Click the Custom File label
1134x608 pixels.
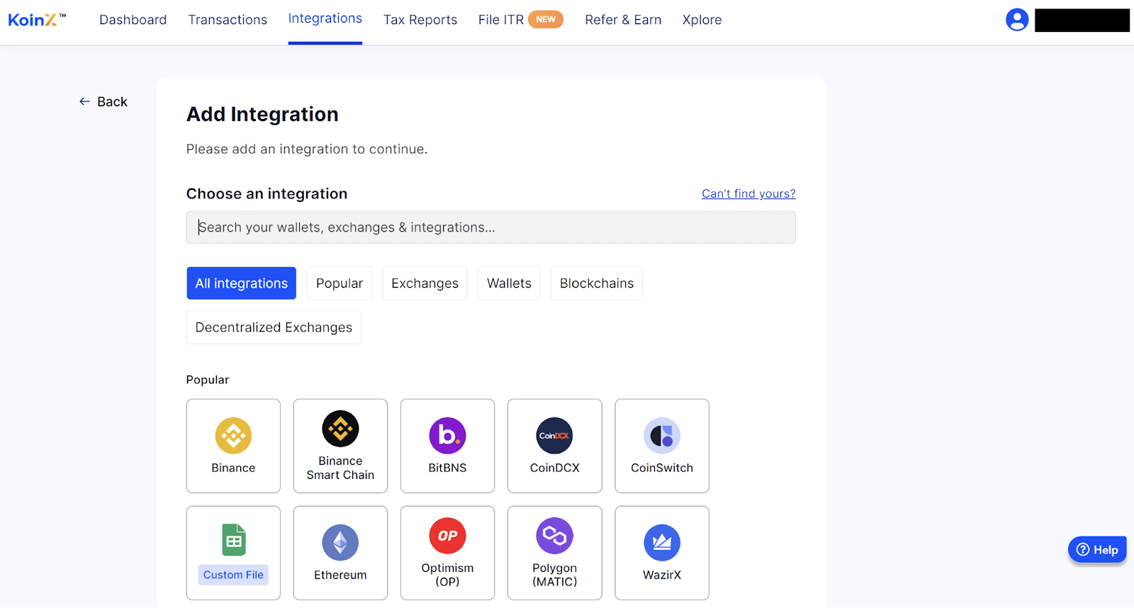pyautogui.click(x=233, y=575)
